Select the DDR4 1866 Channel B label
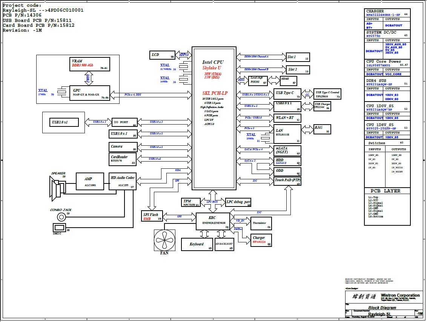 (256, 69)
